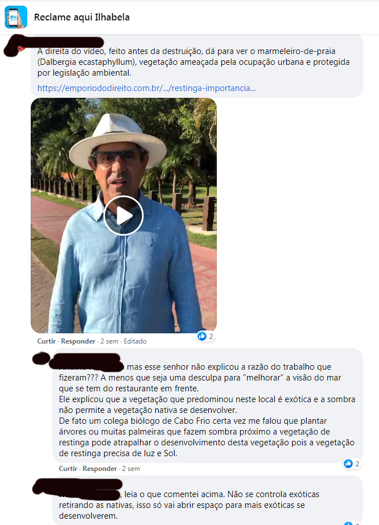379x525 pixels.
Task: Open the emporiododireito.com.br restinga link
Action: tap(146, 88)
